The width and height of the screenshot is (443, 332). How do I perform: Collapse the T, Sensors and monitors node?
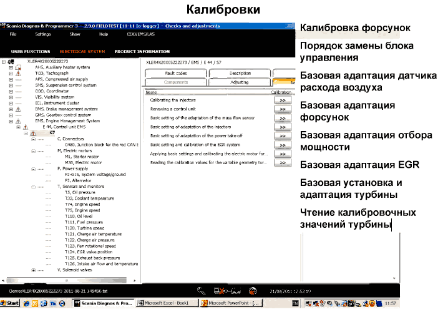point(33,186)
